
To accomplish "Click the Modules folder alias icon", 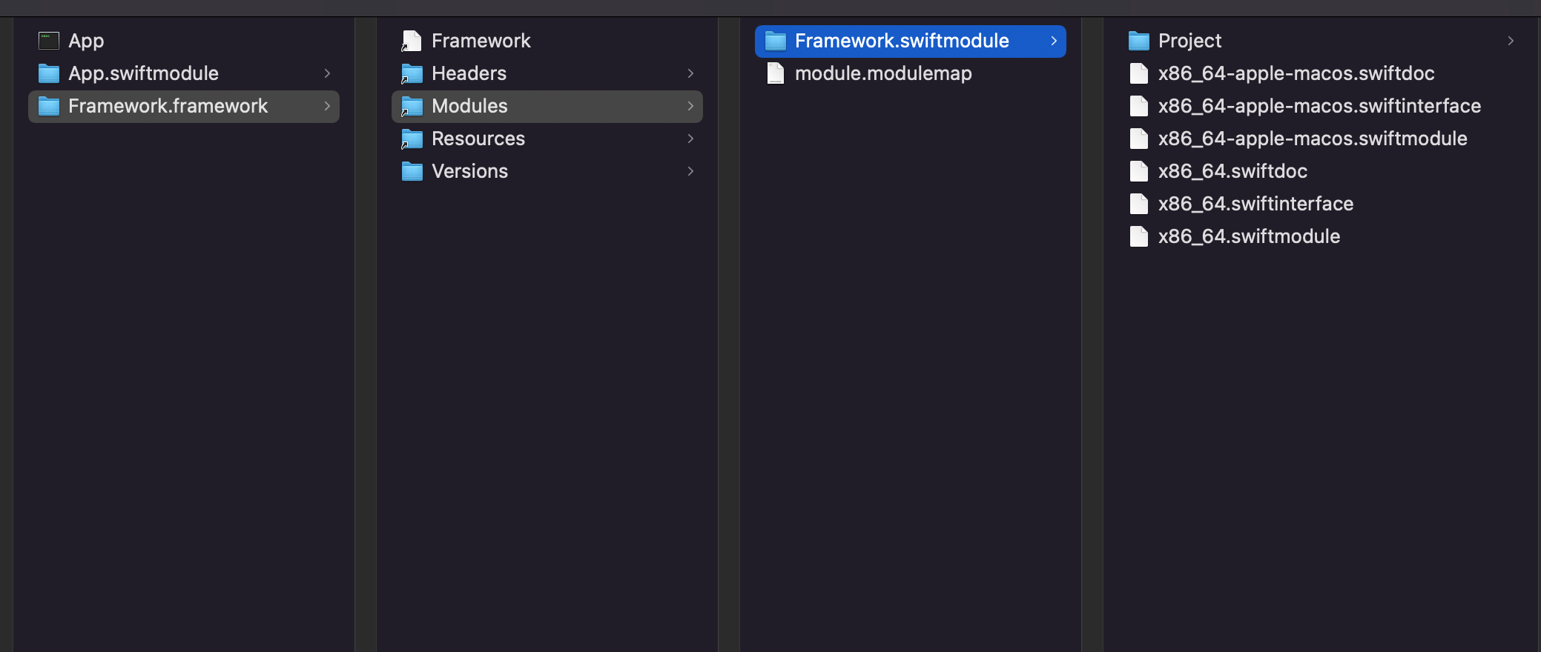I will (x=412, y=106).
